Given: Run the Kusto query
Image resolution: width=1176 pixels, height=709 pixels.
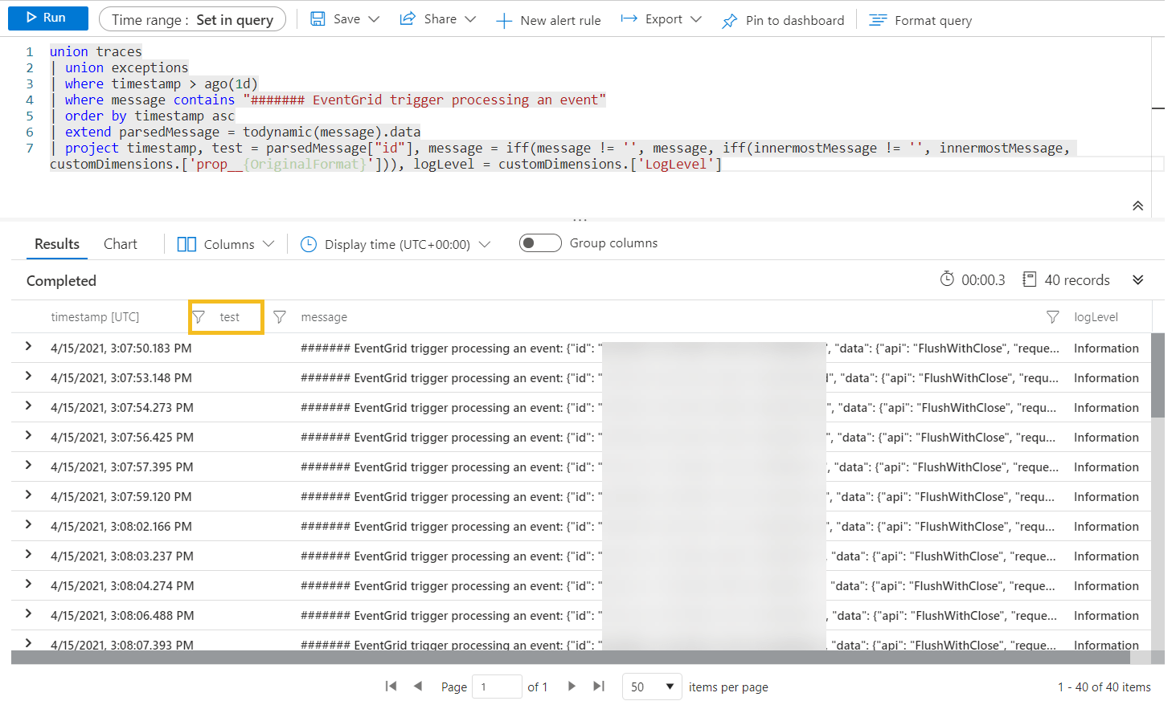Looking at the screenshot, I should click(x=47, y=18).
